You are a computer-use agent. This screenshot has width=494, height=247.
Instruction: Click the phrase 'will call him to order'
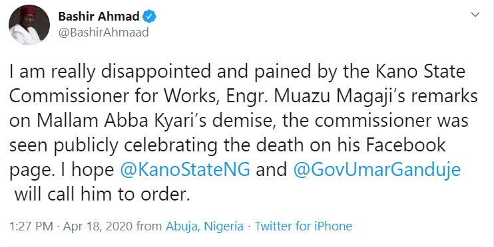(x=103, y=194)
